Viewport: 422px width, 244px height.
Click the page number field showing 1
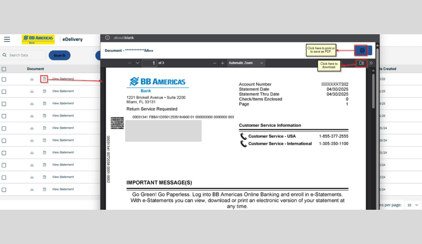click(150, 63)
